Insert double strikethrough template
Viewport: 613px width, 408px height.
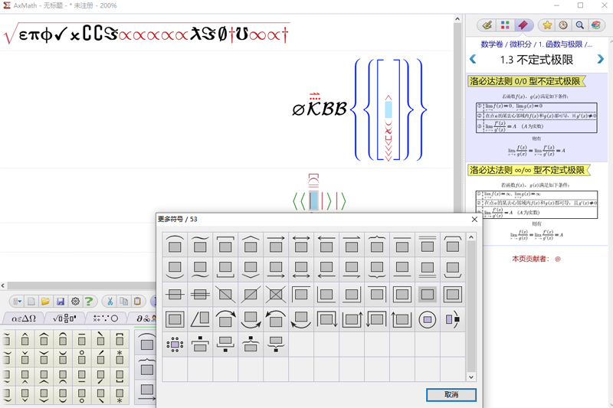(200, 295)
